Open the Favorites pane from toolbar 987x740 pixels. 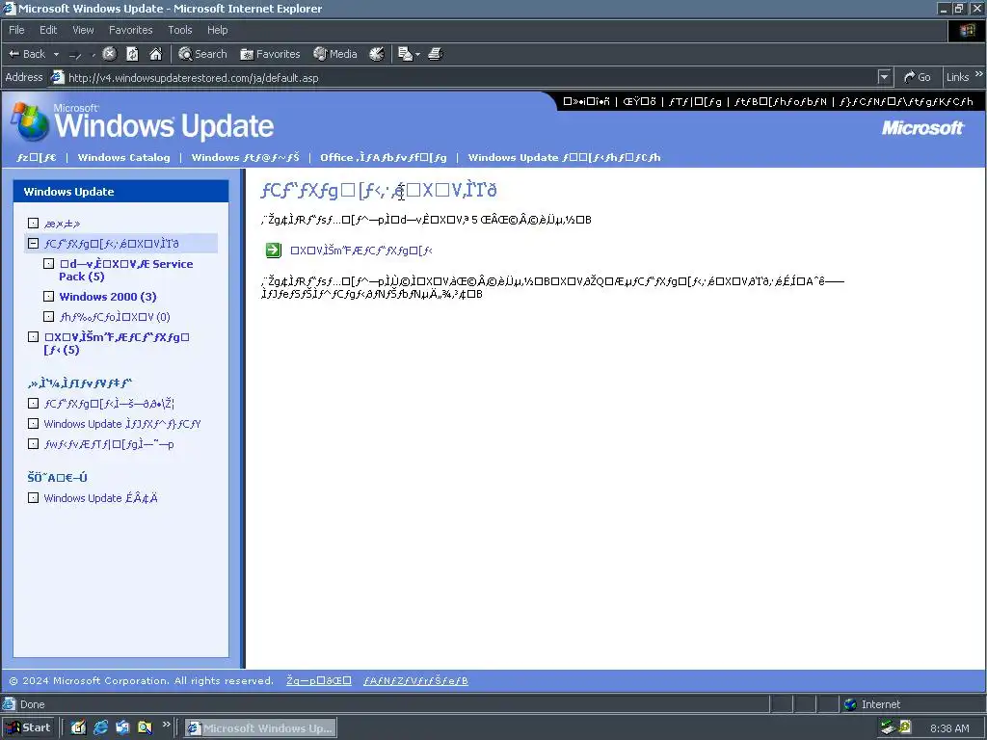[x=270, y=54]
